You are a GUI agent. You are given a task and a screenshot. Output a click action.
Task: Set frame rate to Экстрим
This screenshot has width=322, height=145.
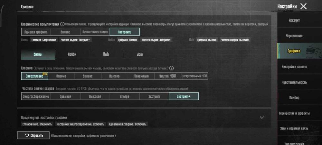pos(154,96)
